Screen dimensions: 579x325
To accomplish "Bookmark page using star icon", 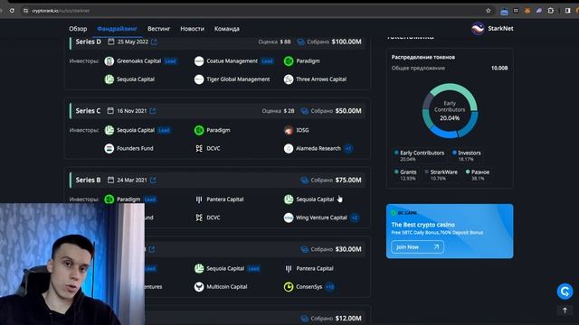I will (x=489, y=11).
